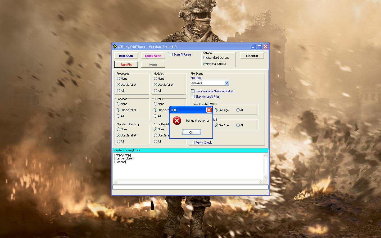Select Standard Output radio button
Image resolution: width=381 pixels, height=238 pixels.
coord(205,58)
